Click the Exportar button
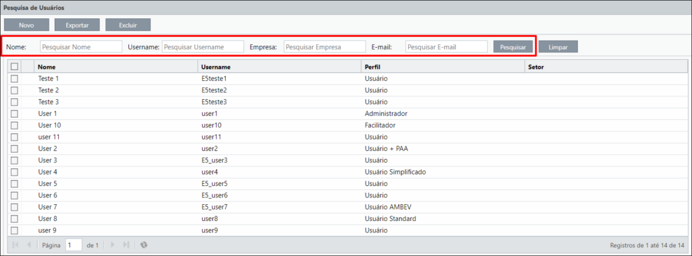 (x=77, y=25)
